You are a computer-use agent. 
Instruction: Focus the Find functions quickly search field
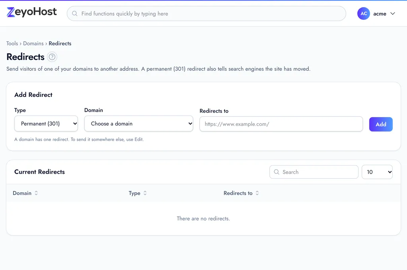pos(206,13)
